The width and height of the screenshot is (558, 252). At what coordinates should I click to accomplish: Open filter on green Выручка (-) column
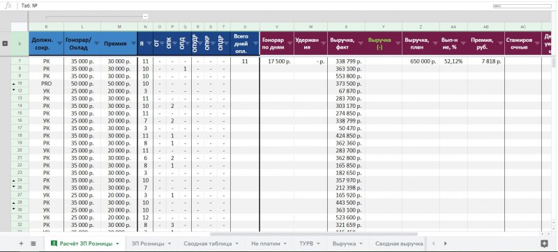(398, 43)
